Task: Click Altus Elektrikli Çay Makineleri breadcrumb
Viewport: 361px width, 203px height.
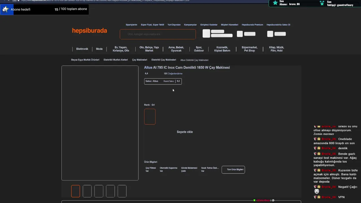Action: tap(194, 60)
